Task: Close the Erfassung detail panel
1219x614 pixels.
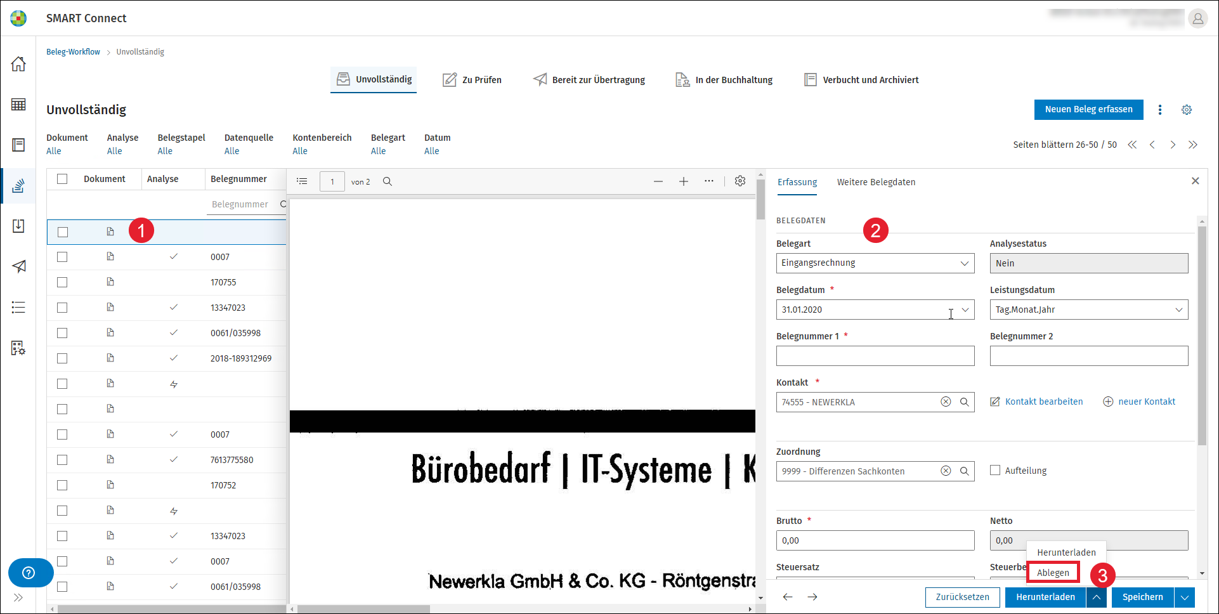Action: click(x=1196, y=181)
